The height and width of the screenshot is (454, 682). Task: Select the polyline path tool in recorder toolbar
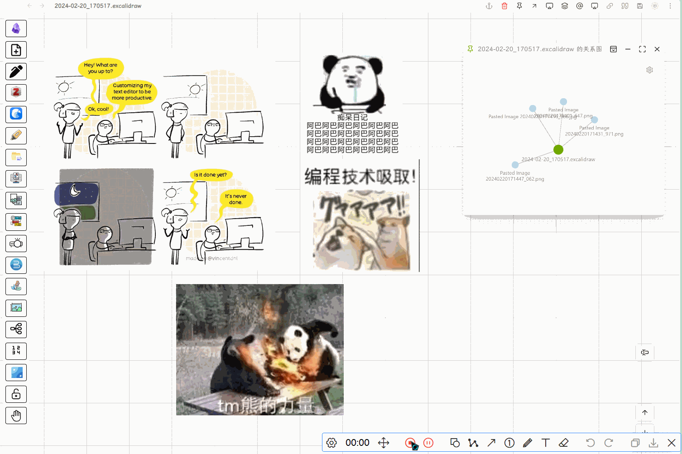473,443
